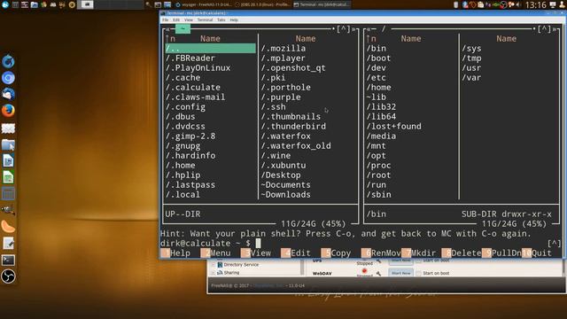
Task: Click the 8Delete function key button
Action: (x=462, y=253)
